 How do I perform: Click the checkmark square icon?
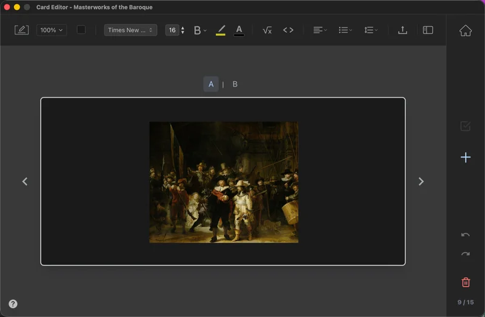[465, 126]
